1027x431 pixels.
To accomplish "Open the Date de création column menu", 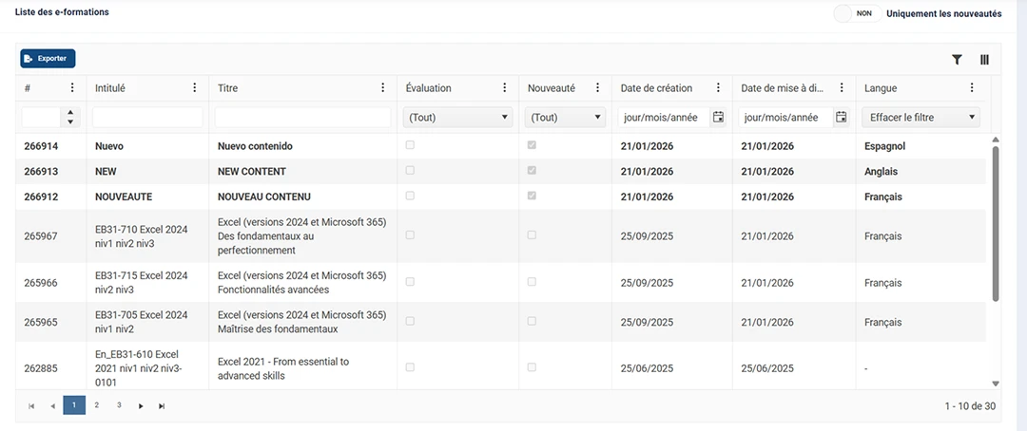I will (x=719, y=87).
